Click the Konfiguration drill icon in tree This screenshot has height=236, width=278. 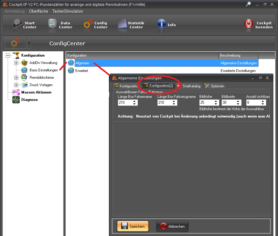point(16,55)
